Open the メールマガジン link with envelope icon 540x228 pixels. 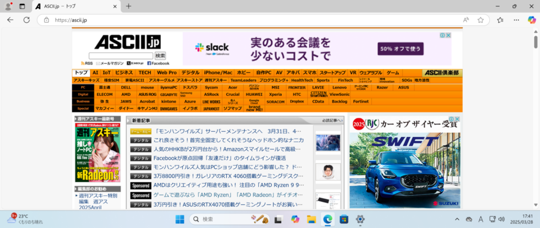point(109,63)
